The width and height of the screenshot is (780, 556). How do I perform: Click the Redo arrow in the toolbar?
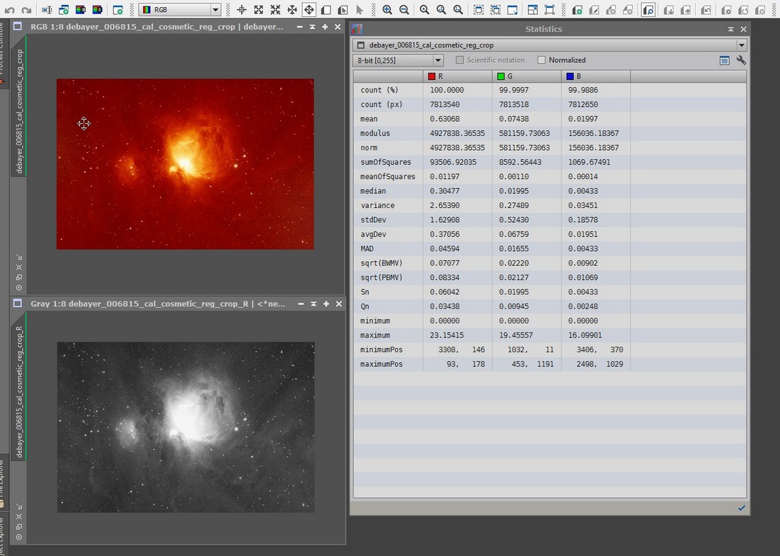pyautogui.click(x=26, y=10)
